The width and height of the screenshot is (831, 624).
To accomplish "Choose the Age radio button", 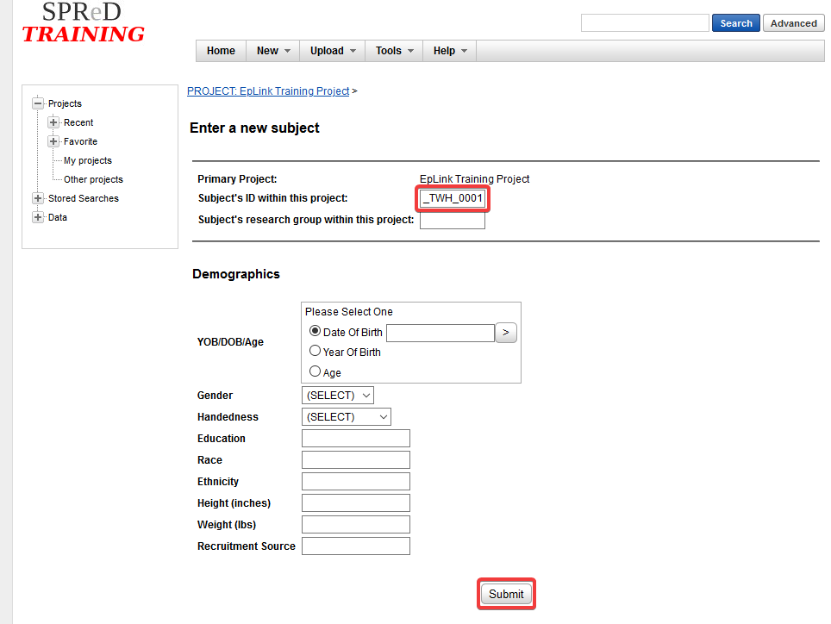I will tap(315, 371).
